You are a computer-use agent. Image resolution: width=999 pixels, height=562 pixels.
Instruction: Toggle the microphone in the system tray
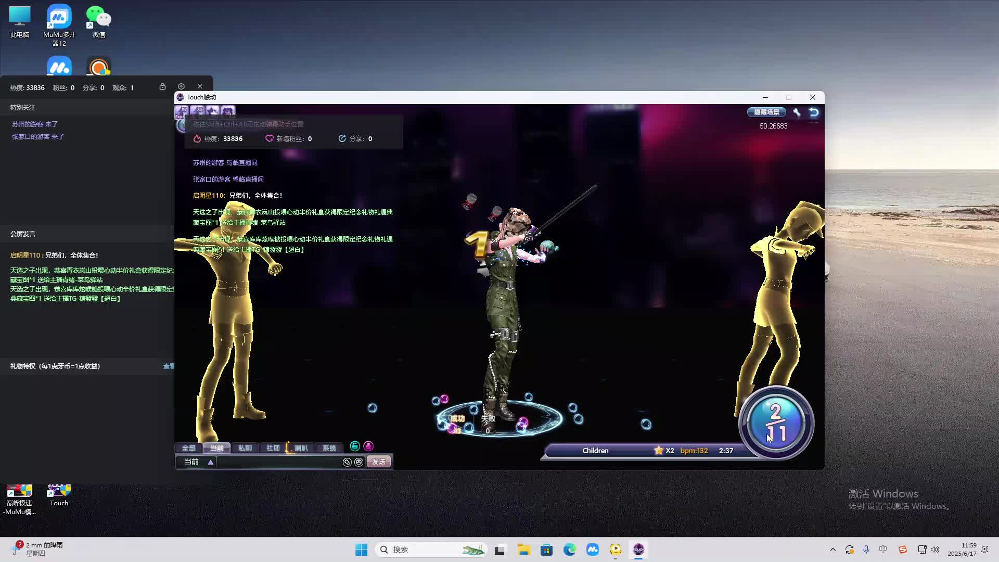866,550
